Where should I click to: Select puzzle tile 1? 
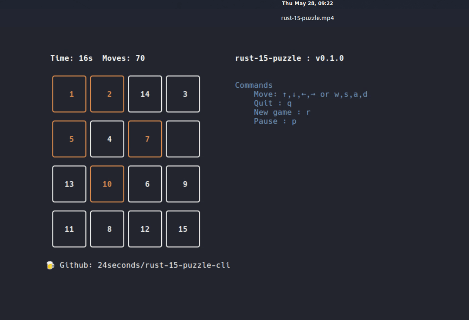pos(69,94)
